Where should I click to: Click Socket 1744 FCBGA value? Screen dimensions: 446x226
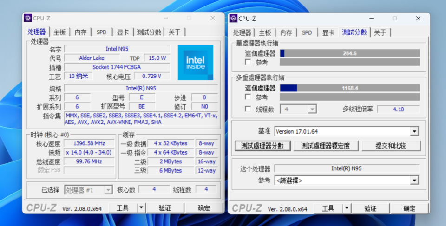coord(117,67)
